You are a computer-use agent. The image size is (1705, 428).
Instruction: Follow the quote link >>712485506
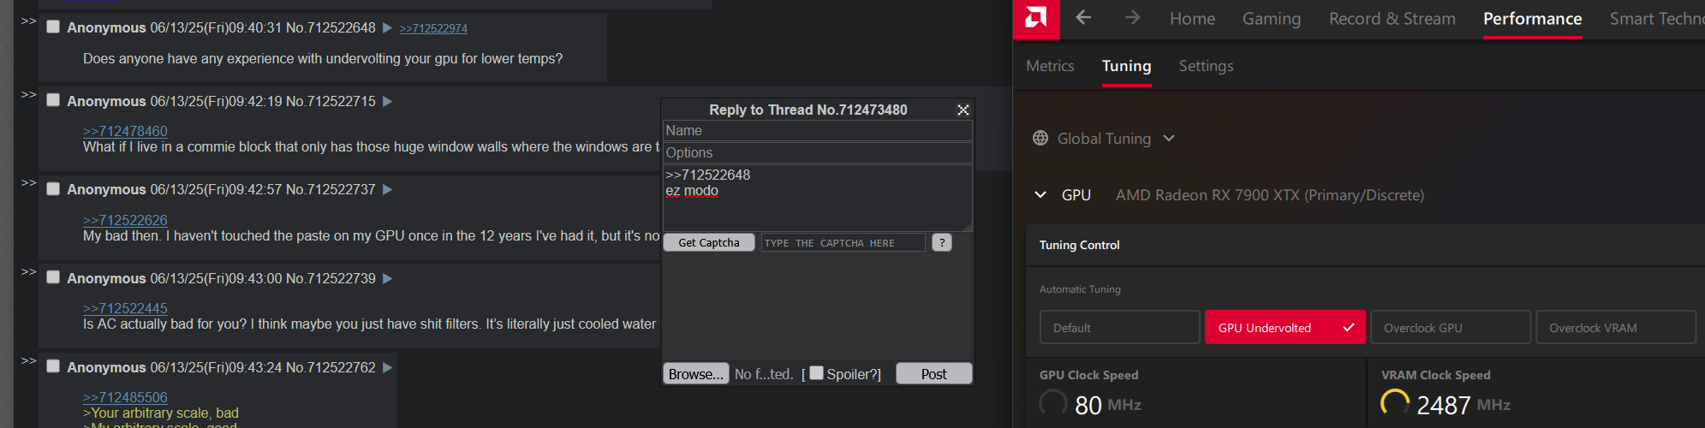click(125, 397)
